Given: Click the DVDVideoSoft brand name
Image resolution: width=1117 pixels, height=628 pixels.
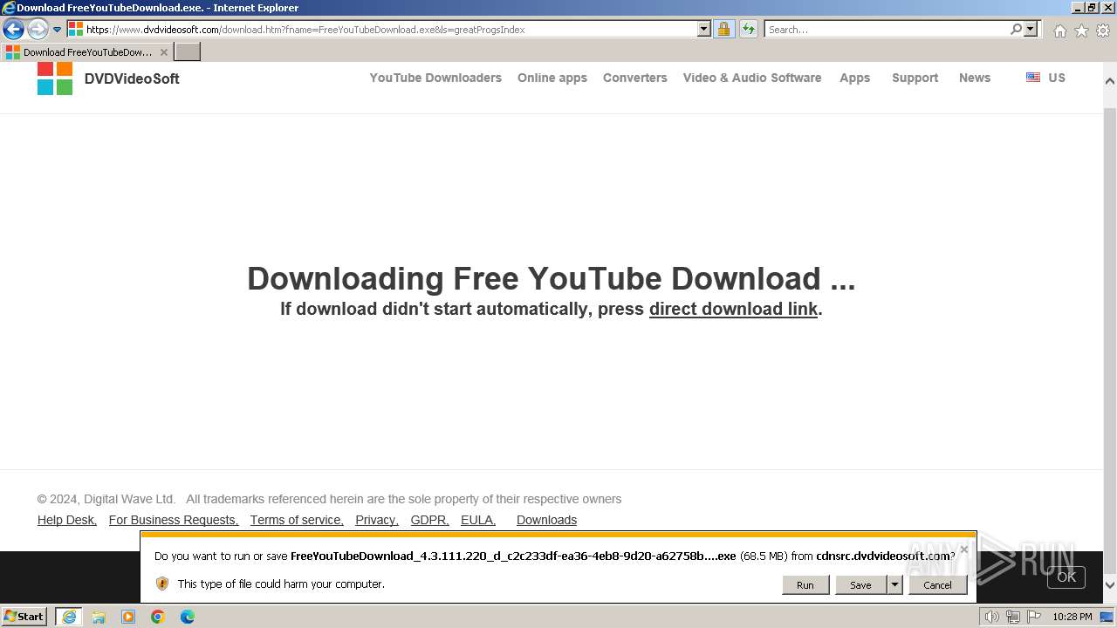Looking at the screenshot, I should pyautogui.click(x=132, y=78).
